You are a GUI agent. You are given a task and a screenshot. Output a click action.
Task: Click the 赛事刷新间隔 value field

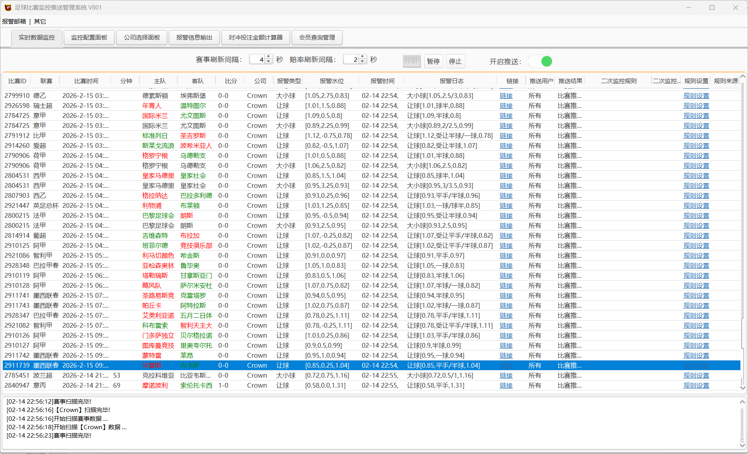(x=257, y=60)
